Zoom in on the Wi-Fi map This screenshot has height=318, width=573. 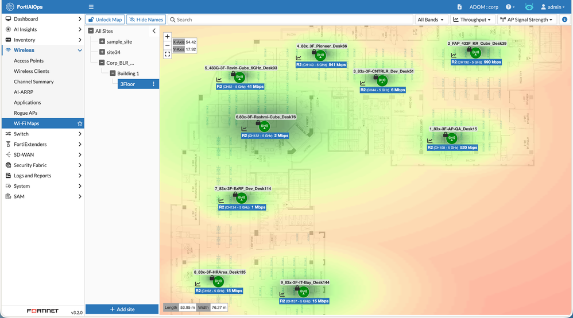tap(168, 37)
